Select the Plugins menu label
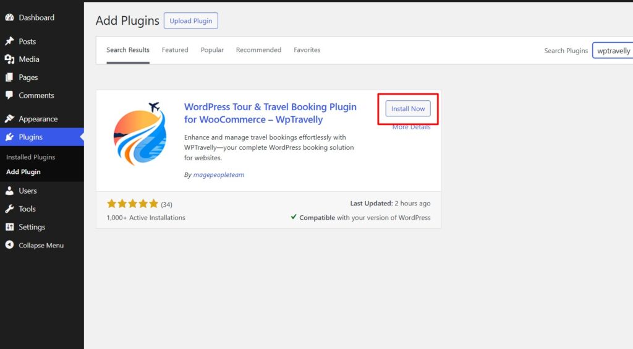The image size is (633, 349). pyautogui.click(x=31, y=137)
